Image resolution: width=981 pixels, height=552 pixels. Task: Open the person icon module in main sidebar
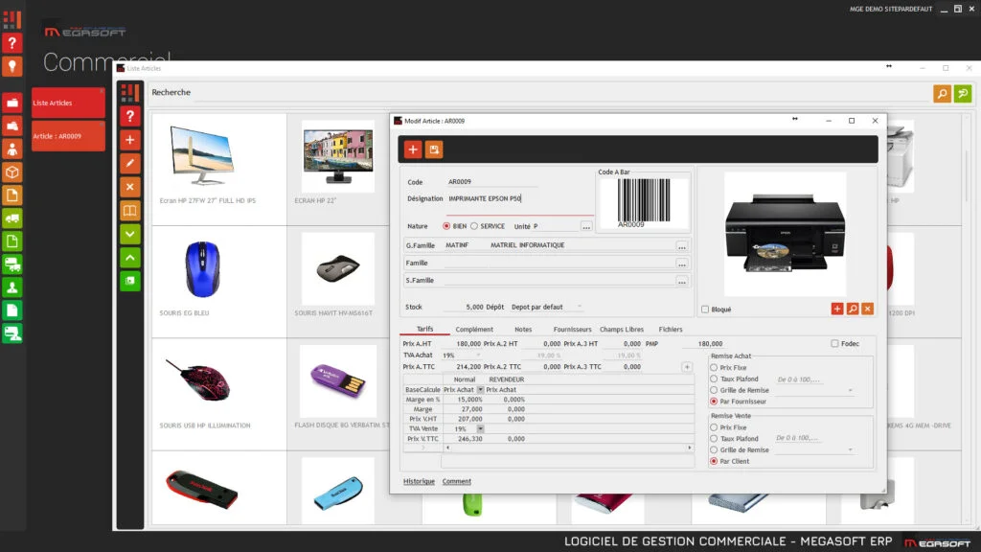pos(11,149)
